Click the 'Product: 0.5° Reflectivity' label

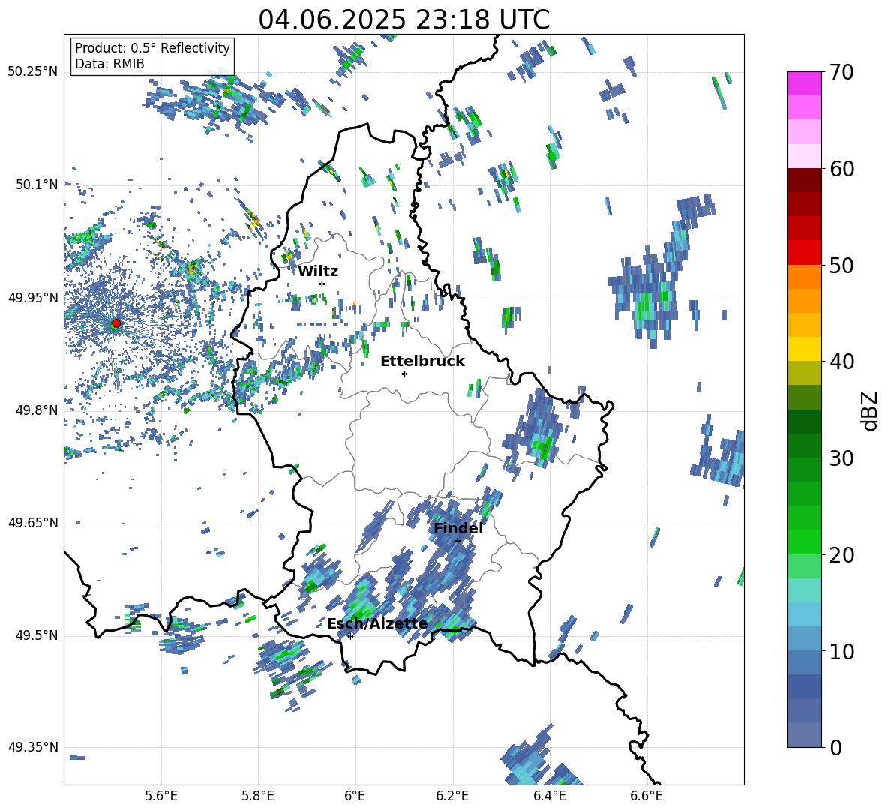[x=152, y=48]
